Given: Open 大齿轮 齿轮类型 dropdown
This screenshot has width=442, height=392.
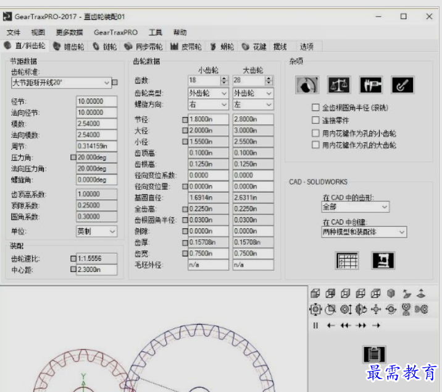Looking at the screenshot, I should pyautogui.click(x=253, y=93).
